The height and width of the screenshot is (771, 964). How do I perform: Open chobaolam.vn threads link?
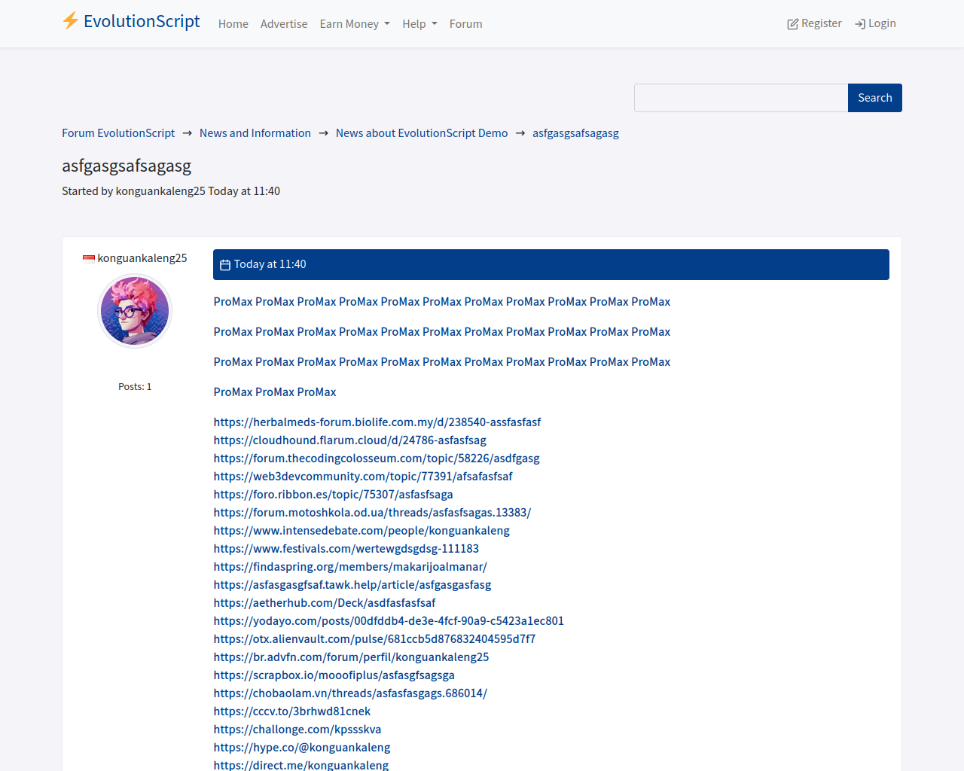click(350, 693)
